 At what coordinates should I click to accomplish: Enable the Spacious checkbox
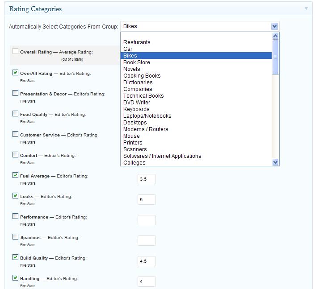click(15, 237)
